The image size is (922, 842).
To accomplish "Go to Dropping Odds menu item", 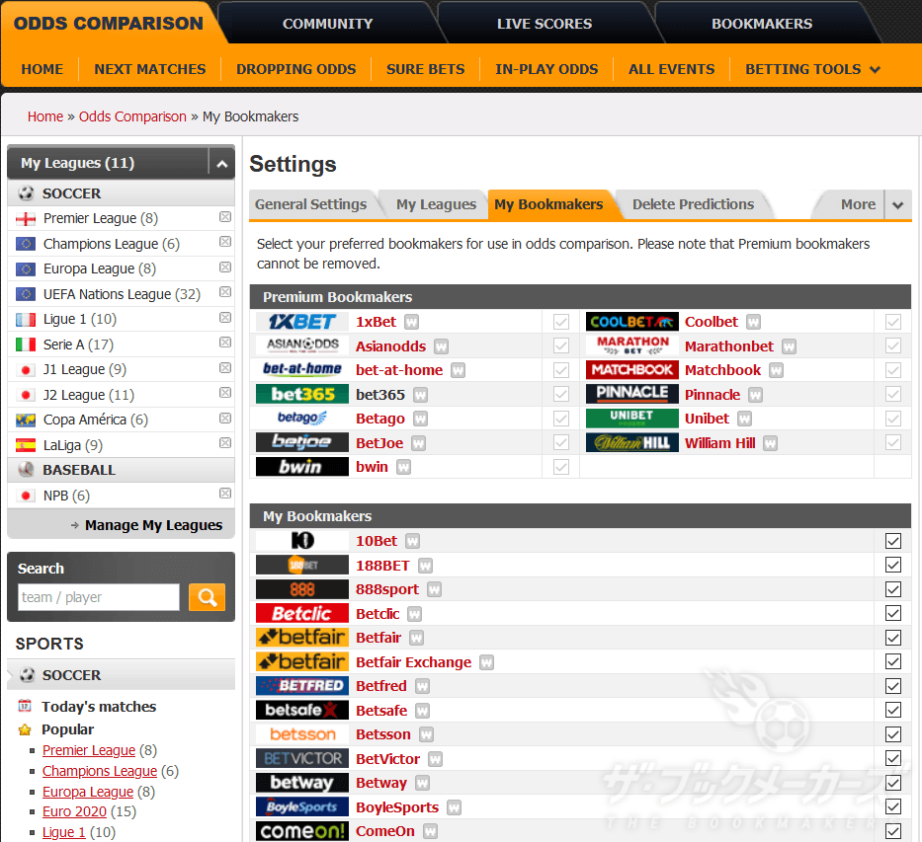I will [x=295, y=69].
